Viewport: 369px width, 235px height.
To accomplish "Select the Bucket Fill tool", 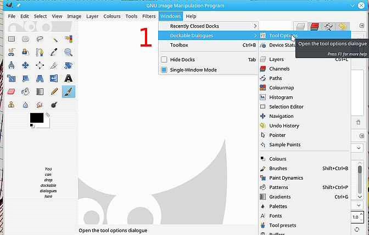I will (x=25, y=91).
